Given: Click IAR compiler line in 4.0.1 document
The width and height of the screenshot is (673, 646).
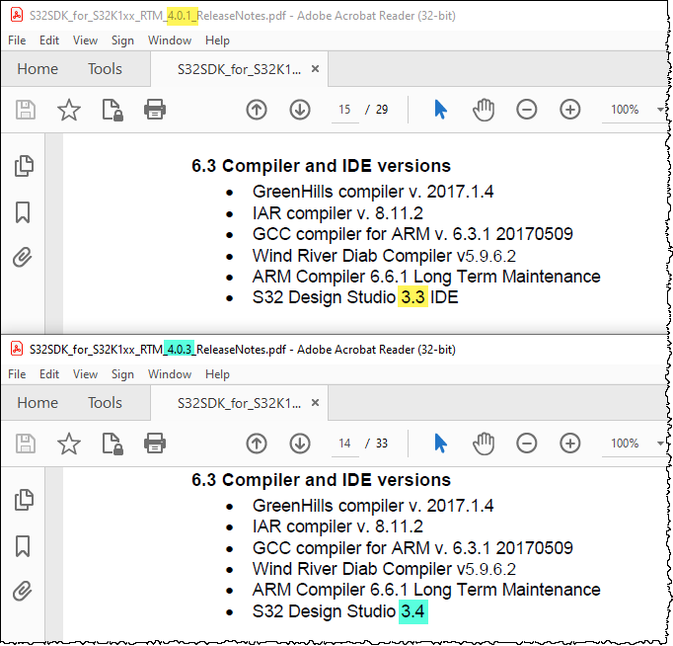Looking at the screenshot, I should [x=337, y=213].
